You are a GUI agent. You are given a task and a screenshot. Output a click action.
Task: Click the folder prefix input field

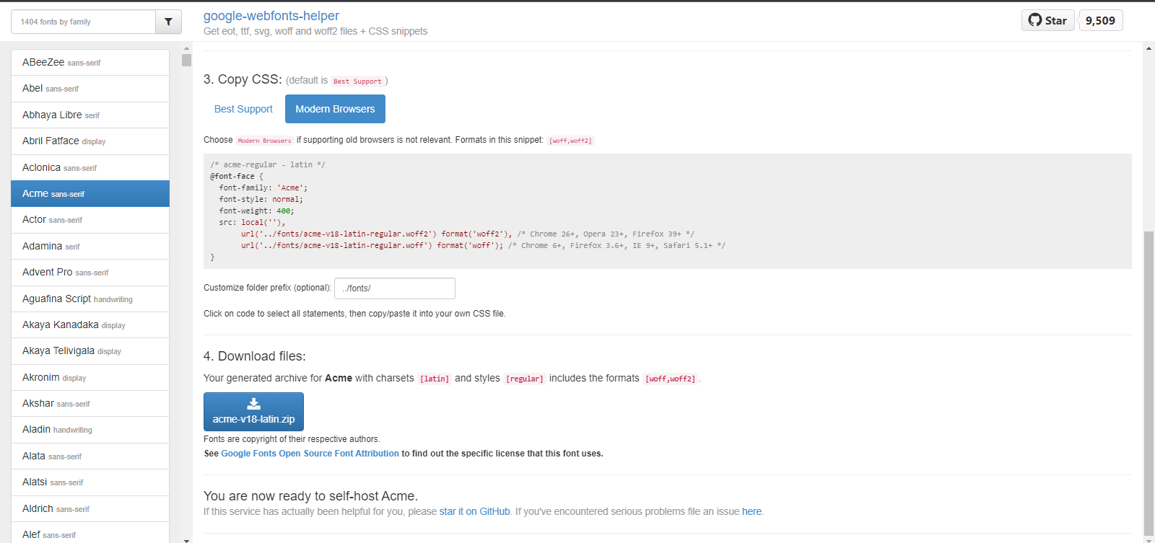[x=394, y=288]
